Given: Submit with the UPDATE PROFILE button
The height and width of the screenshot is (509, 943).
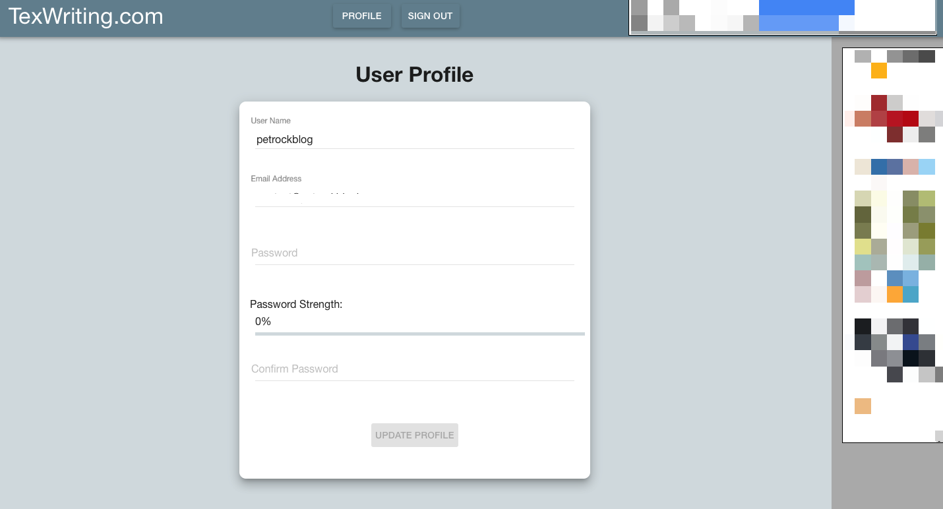Looking at the screenshot, I should click(415, 435).
